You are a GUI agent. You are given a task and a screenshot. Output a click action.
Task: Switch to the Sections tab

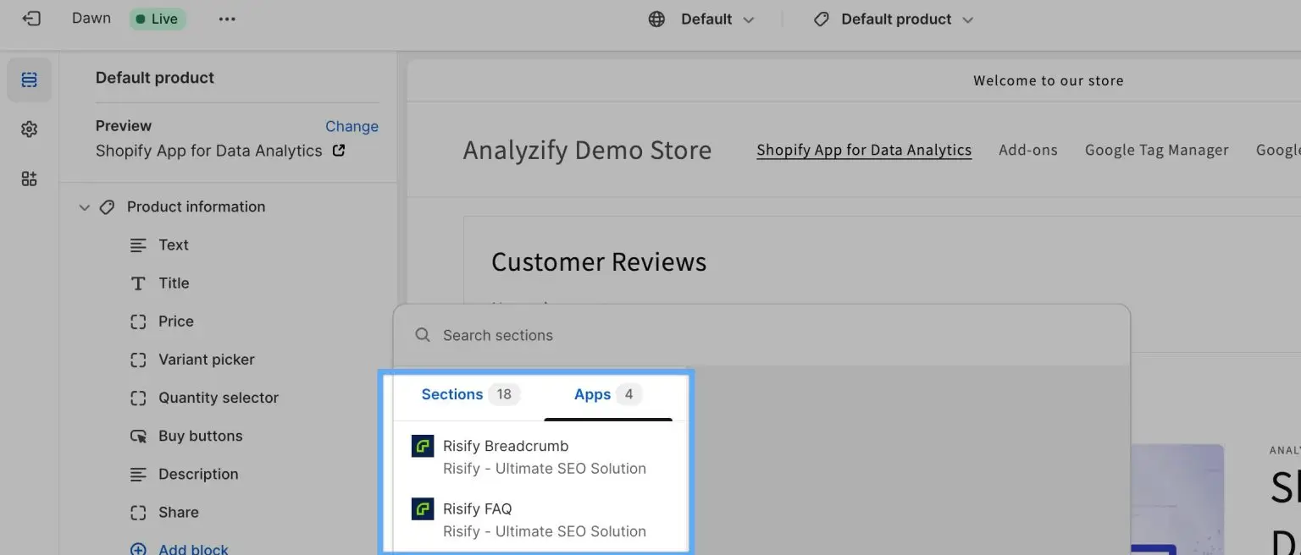469,394
